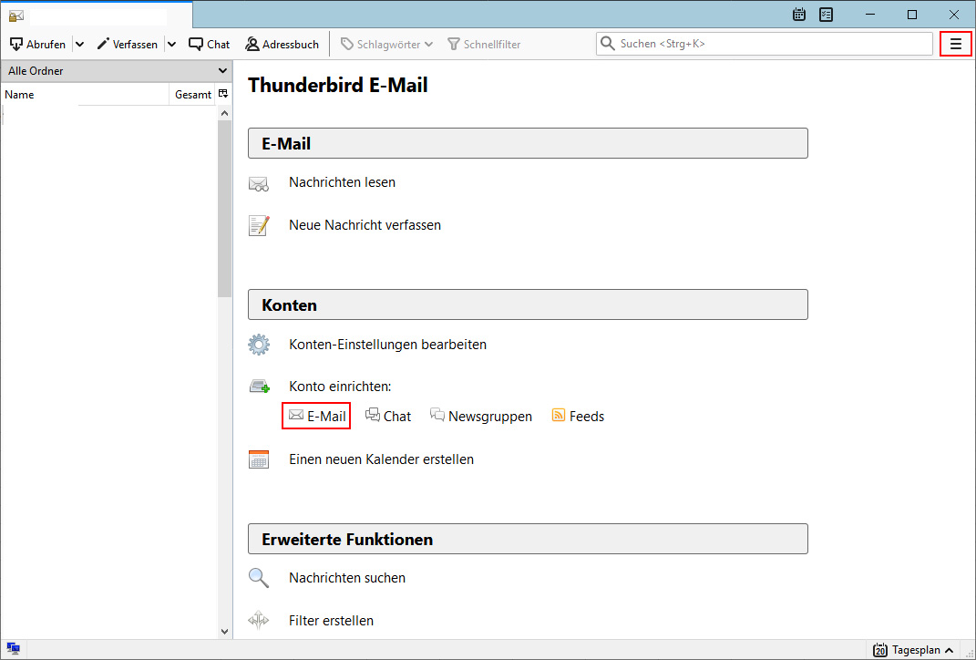Maximize the Thunderbird window
Image resolution: width=976 pixels, height=660 pixels.
click(x=912, y=15)
